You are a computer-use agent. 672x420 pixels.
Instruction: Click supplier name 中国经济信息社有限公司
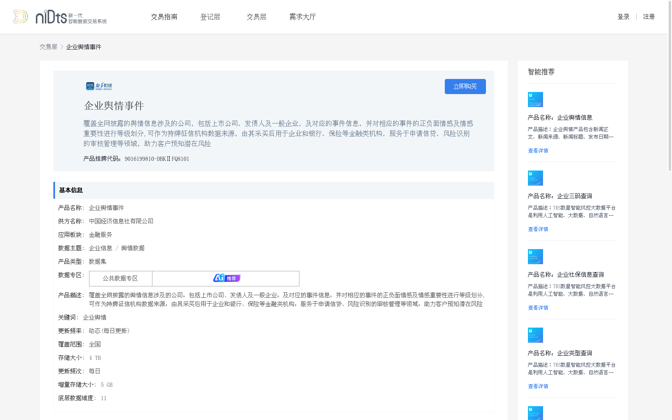coord(121,221)
